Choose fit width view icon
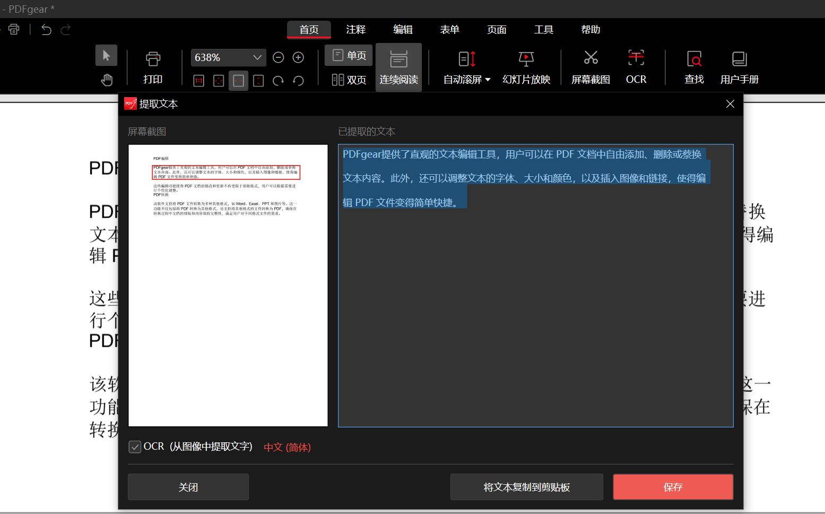The width and height of the screenshot is (825, 514). click(x=239, y=81)
